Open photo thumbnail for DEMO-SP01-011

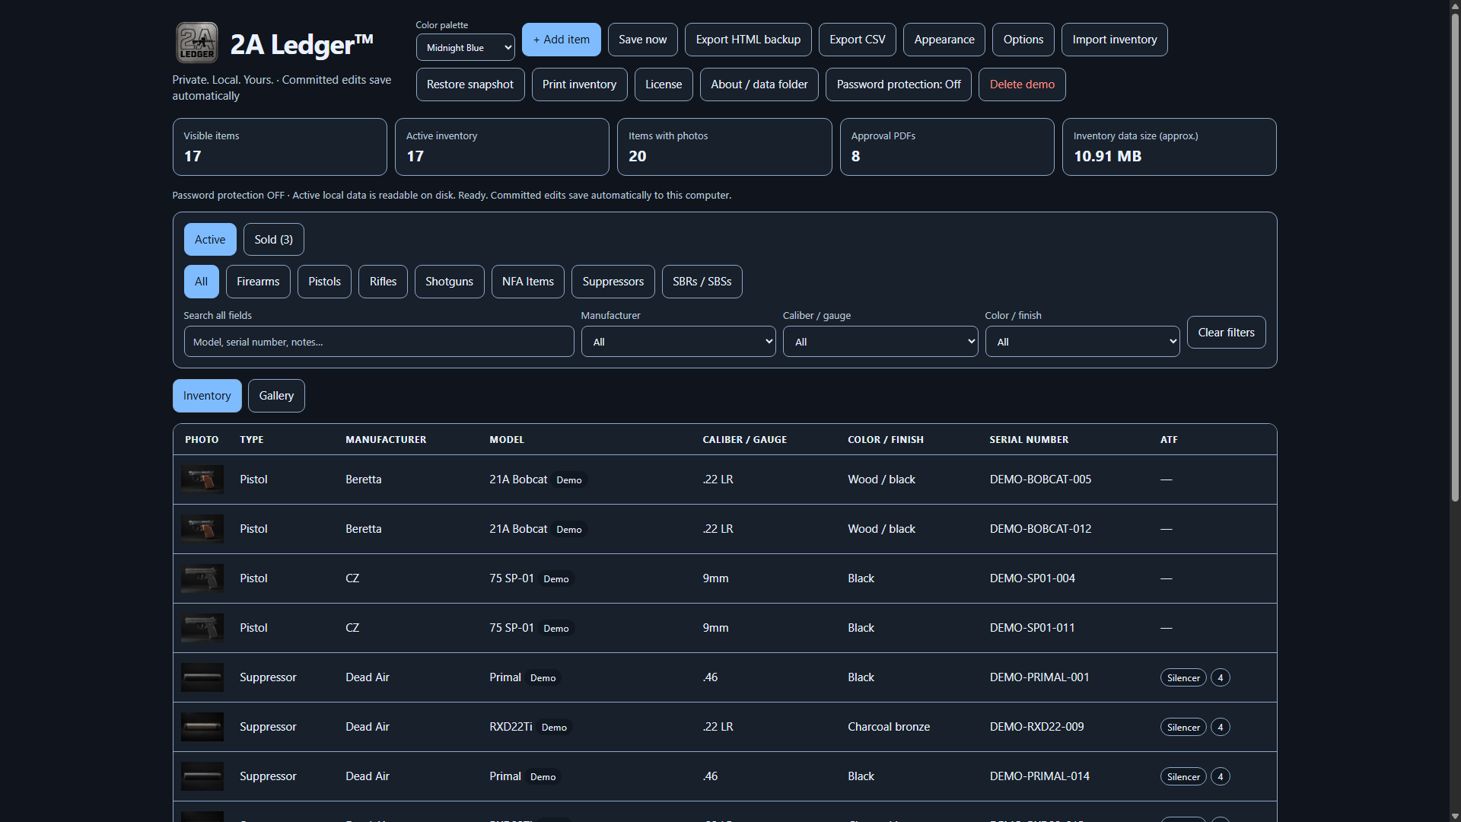(202, 628)
